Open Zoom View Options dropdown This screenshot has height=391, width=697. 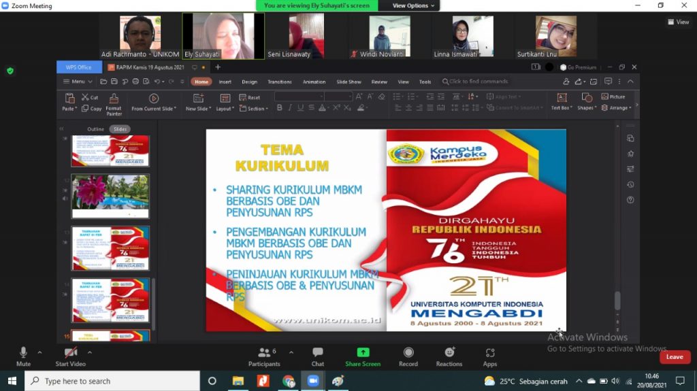[x=413, y=5]
